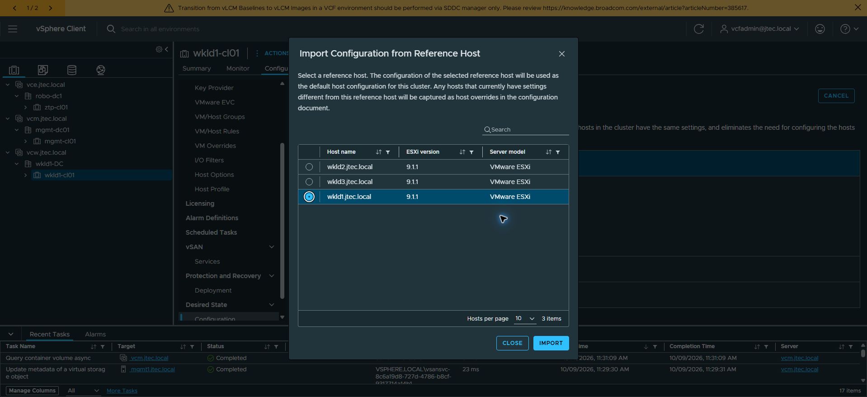Close the Import Configuration dialog with X

562,54
